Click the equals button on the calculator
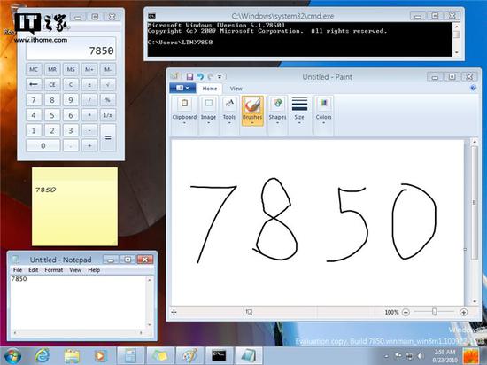The height and width of the screenshot is (365, 487). 108,137
